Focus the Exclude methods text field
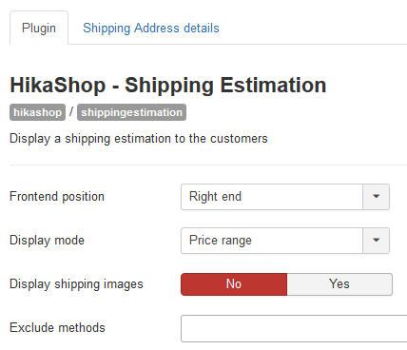The image size is (407, 350). (294, 328)
